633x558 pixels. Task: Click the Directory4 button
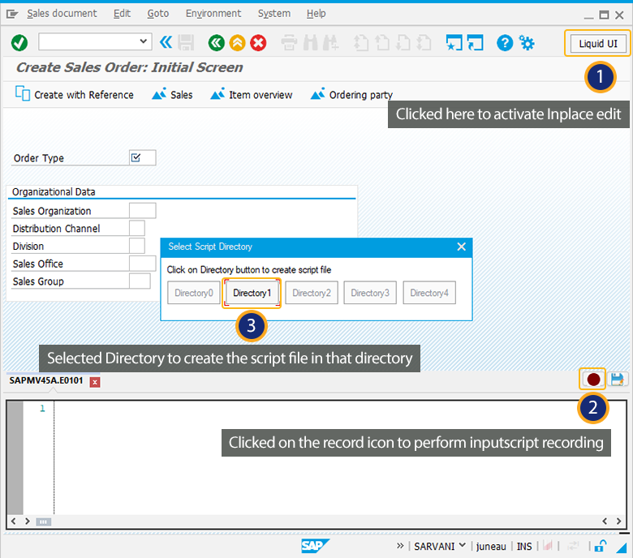pos(429,293)
